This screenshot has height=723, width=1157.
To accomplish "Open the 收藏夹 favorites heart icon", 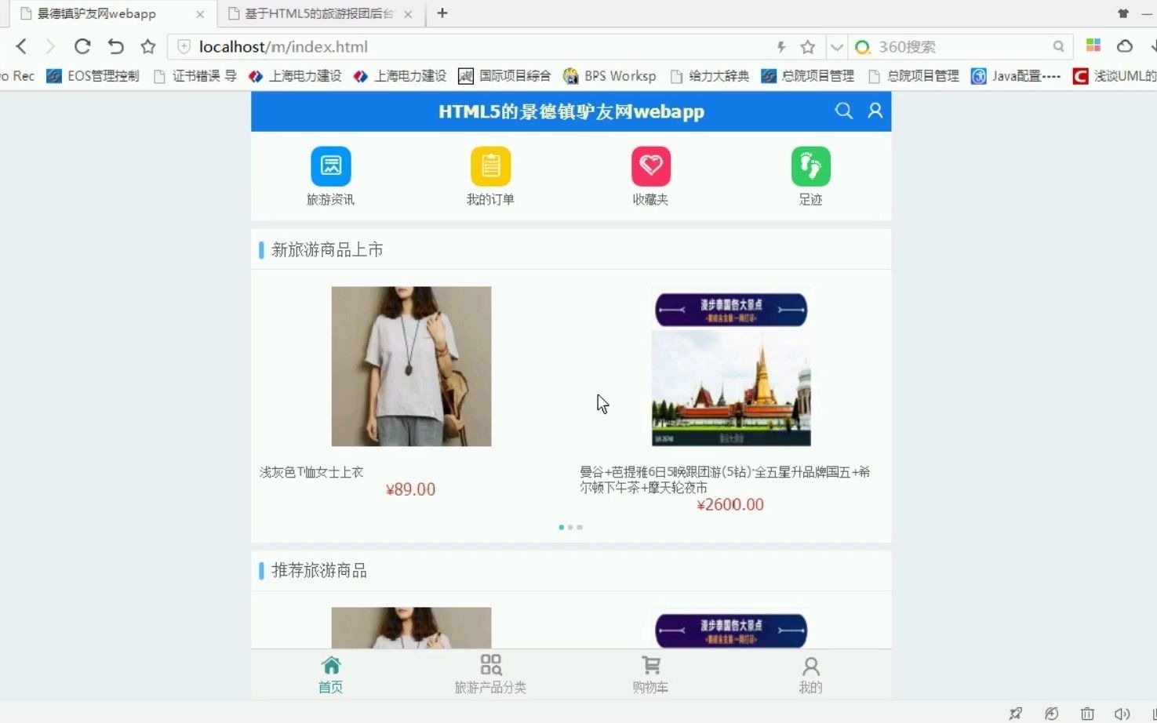I will click(650, 166).
